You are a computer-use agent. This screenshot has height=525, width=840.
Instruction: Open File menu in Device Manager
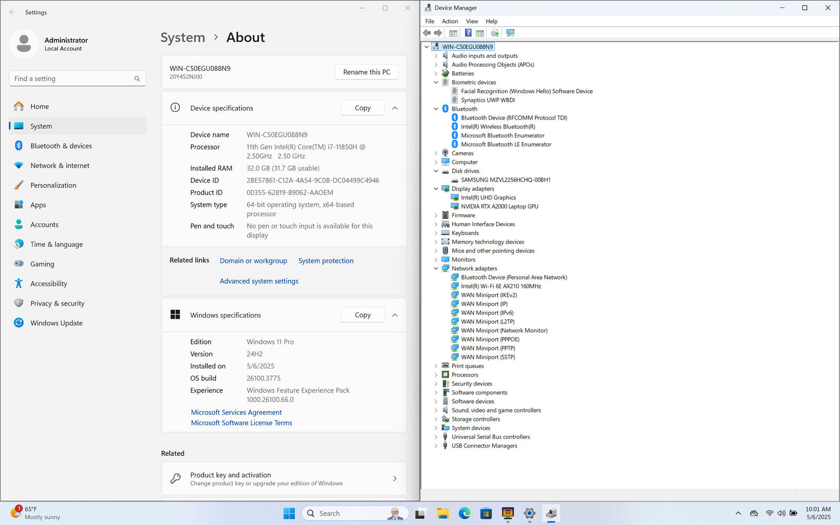[429, 22]
